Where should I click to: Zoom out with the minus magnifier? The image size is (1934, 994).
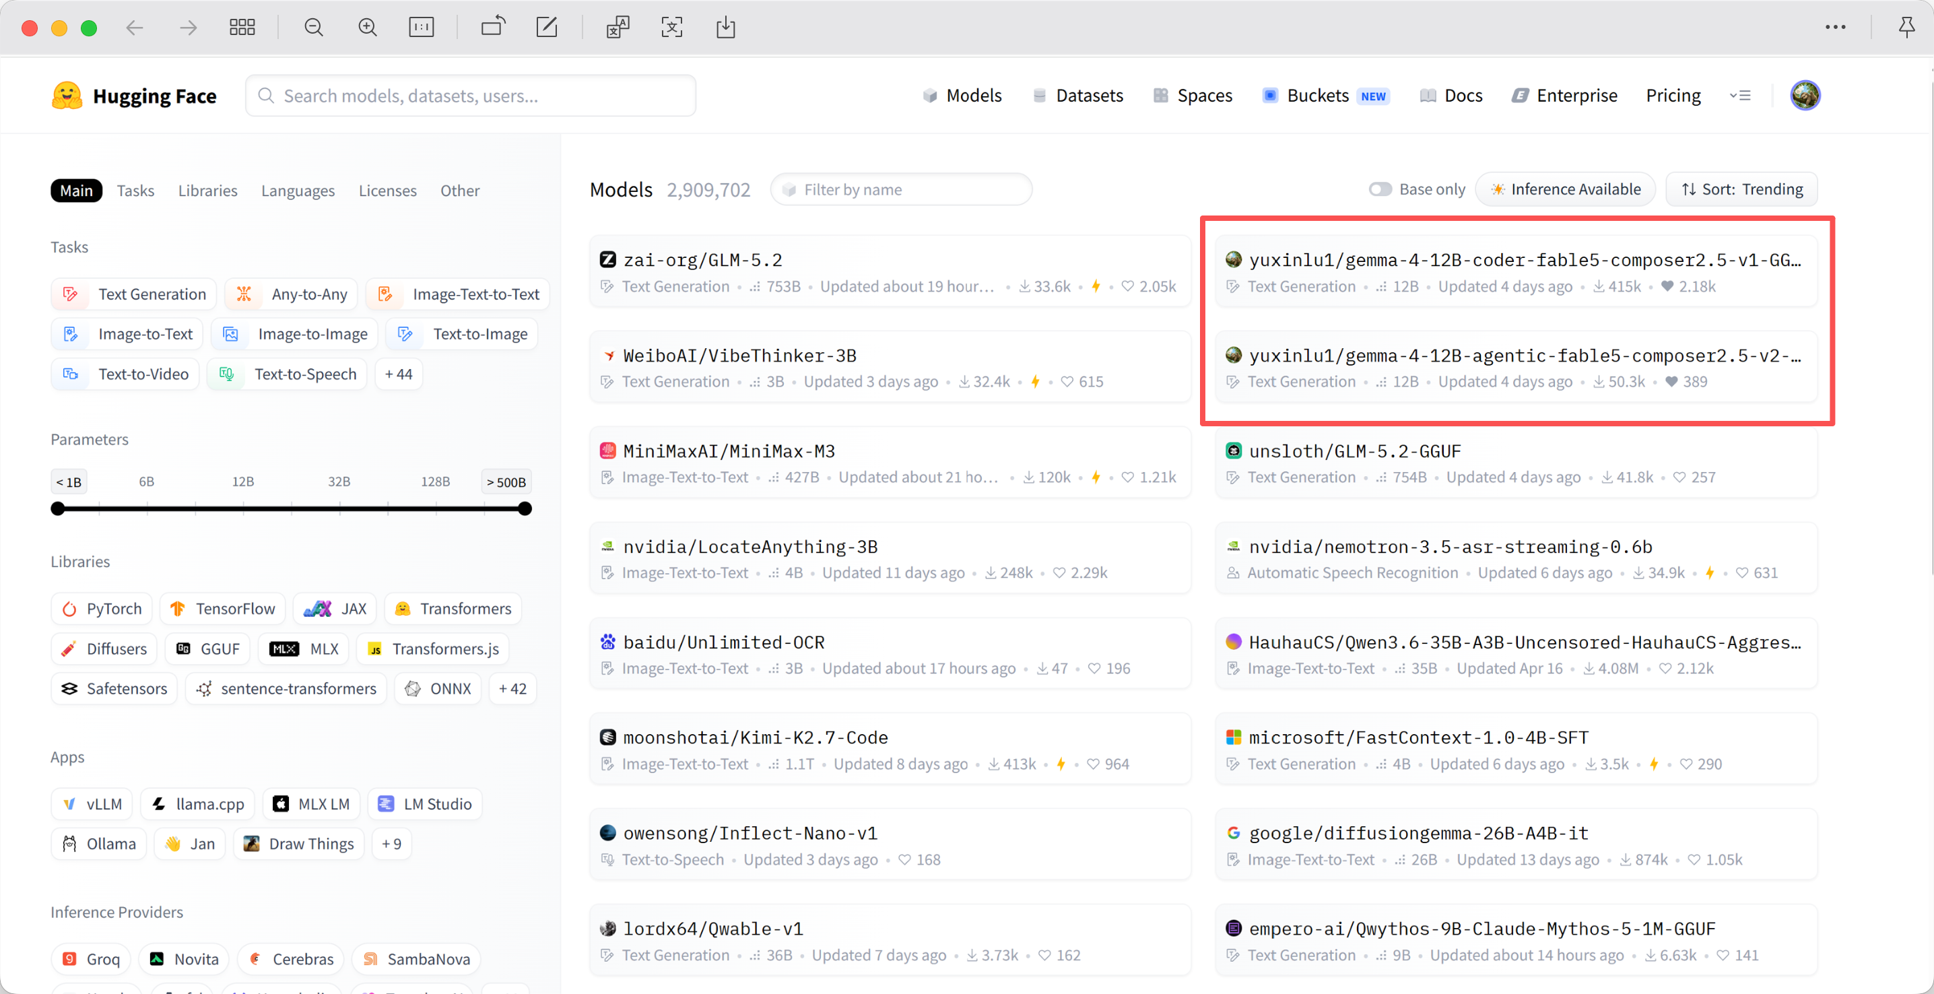pyautogui.click(x=314, y=28)
